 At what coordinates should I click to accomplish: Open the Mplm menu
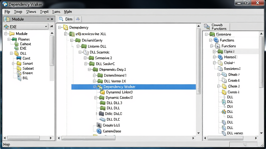click(68, 12)
